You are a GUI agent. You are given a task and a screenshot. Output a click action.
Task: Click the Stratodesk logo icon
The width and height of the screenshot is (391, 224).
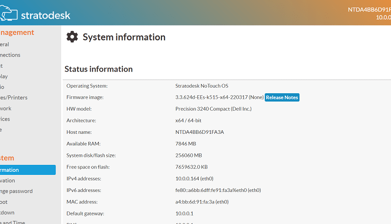(9, 13)
